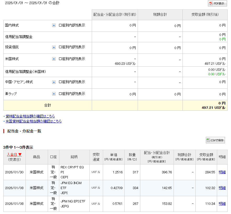
Task: Click the CSVで保存 button
Action: coord(215,140)
